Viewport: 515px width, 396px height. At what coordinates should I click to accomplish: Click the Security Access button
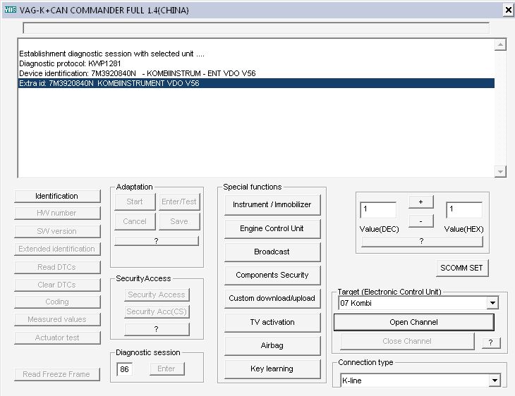pyautogui.click(x=157, y=295)
